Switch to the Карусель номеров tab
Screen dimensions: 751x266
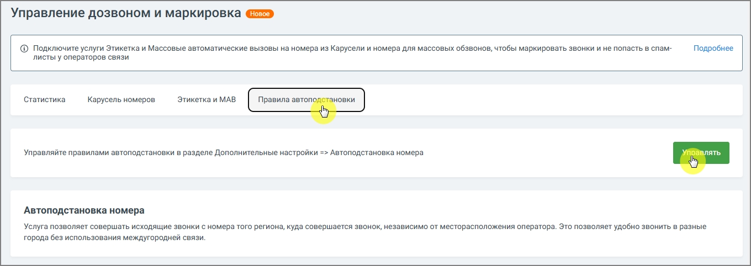click(x=121, y=100)
